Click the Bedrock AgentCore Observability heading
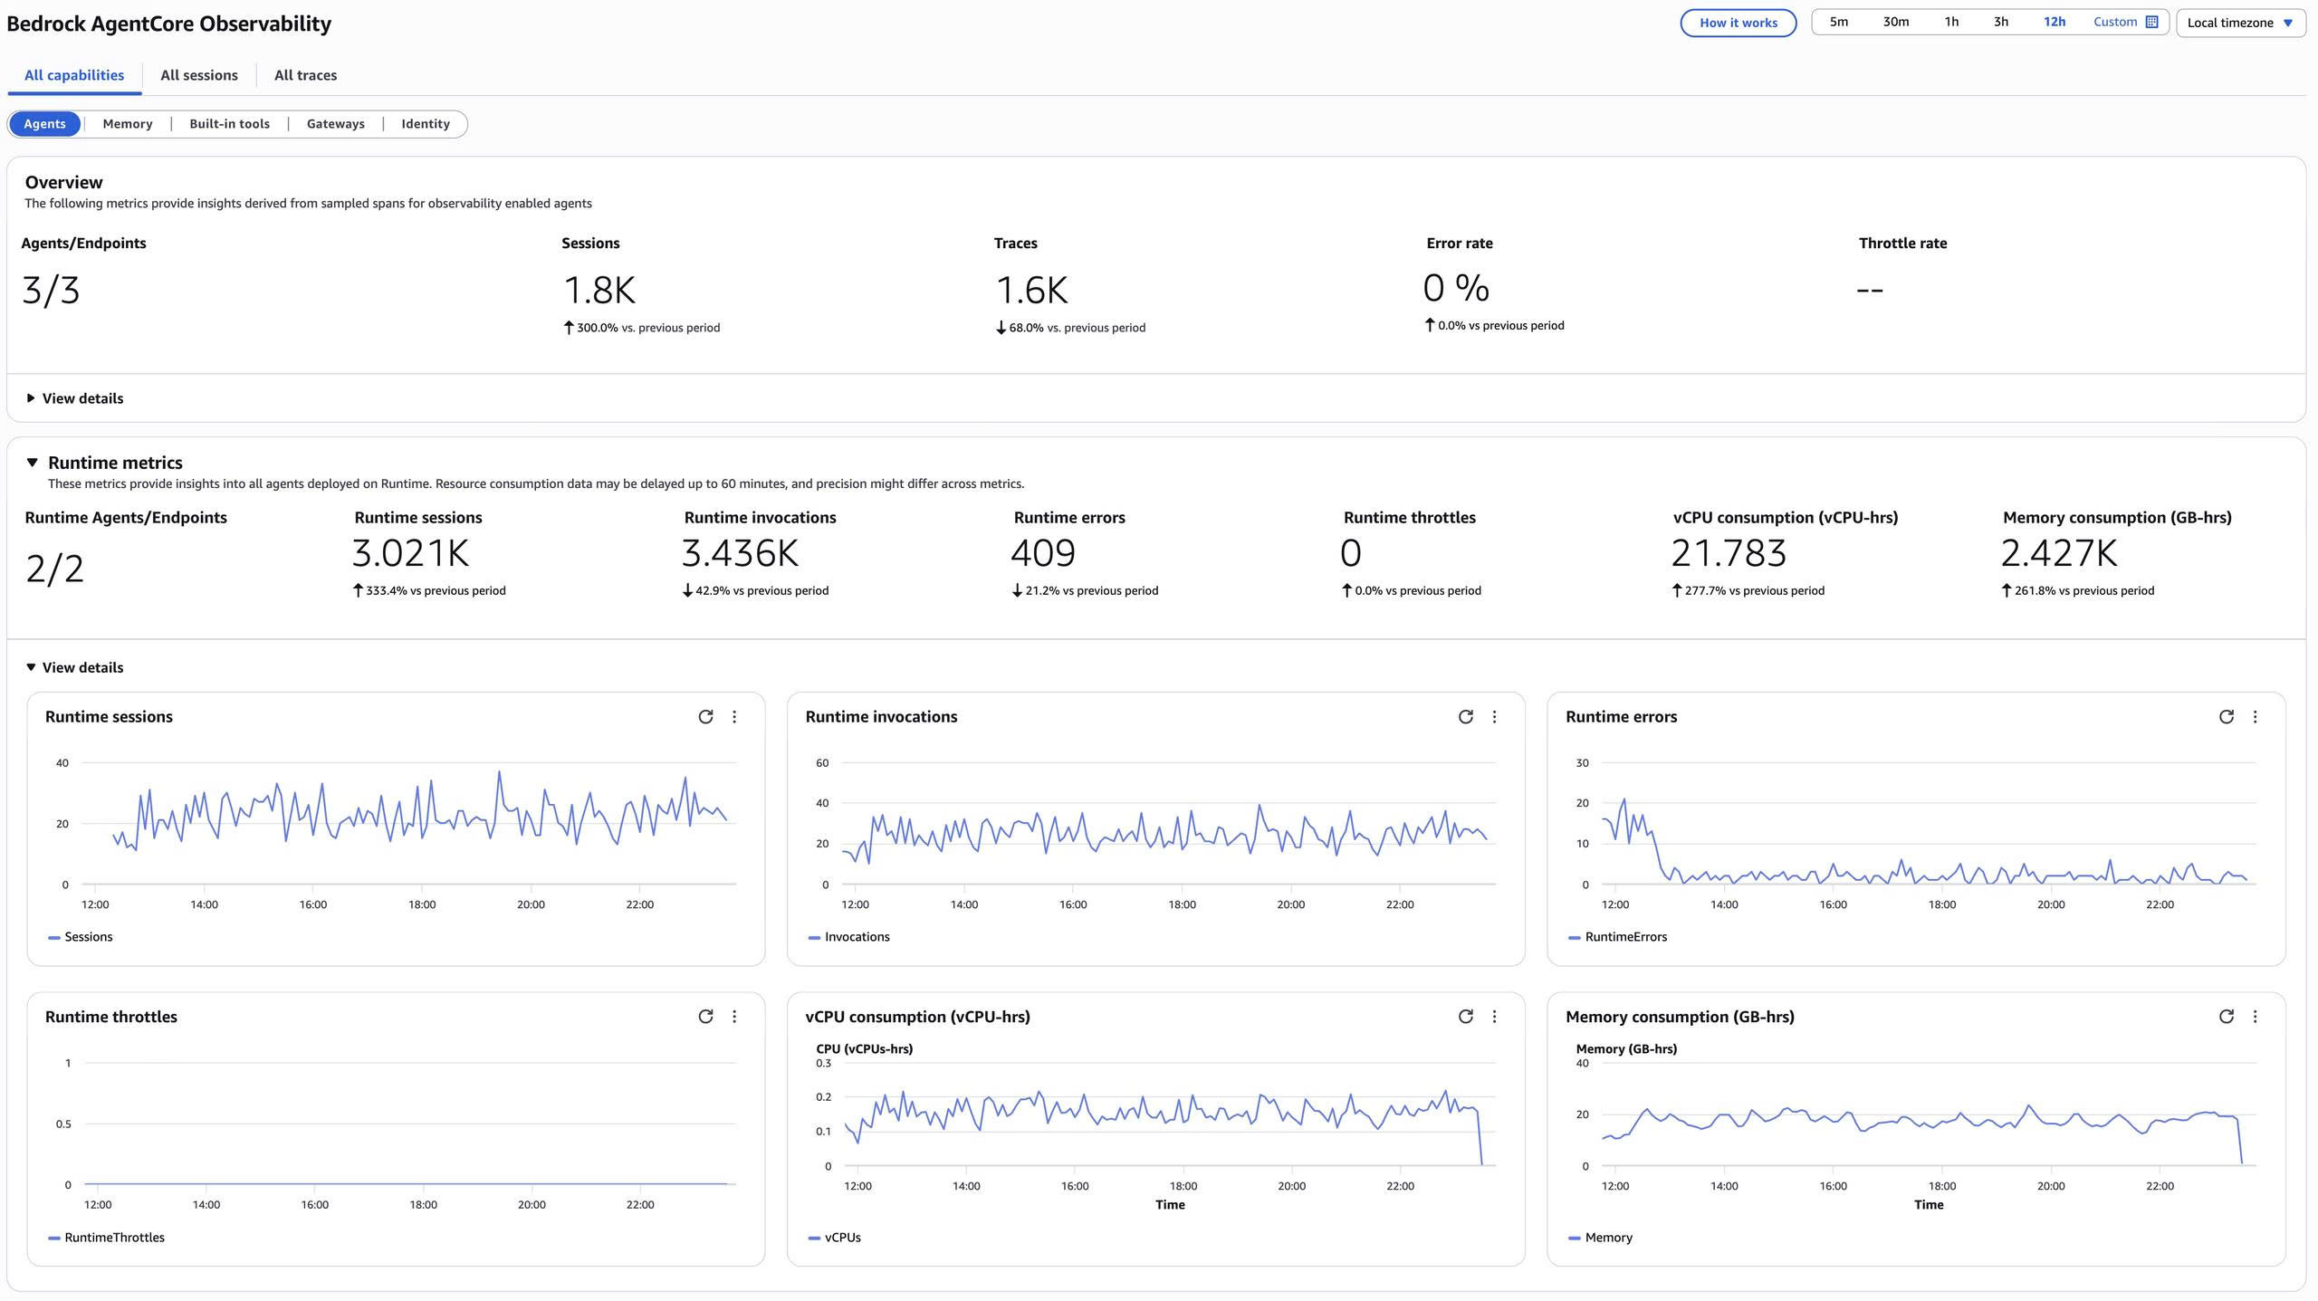Image resolution: width=2318 pixels, height=1301 pixels. pyautogui.click(x=168, y=24)
